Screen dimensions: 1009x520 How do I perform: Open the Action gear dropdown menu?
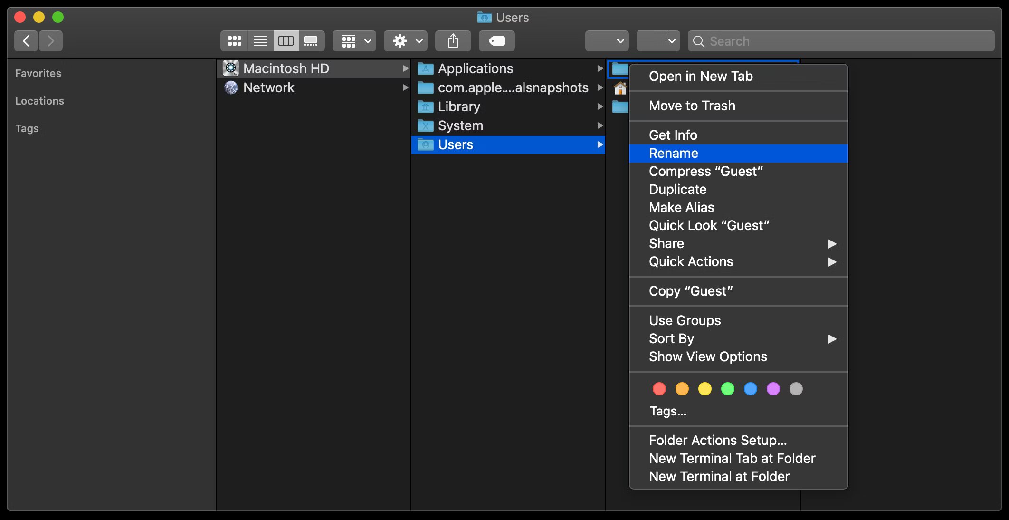405,41
